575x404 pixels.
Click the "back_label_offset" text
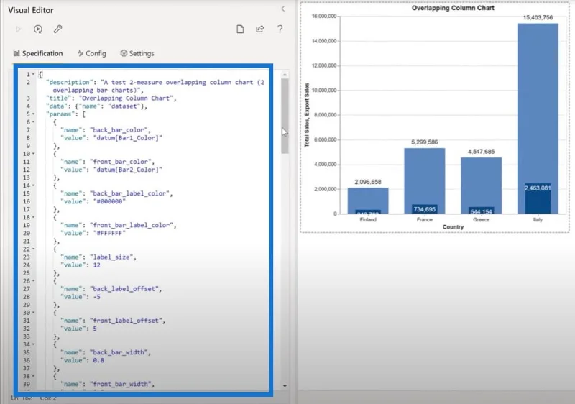(124, 289)
